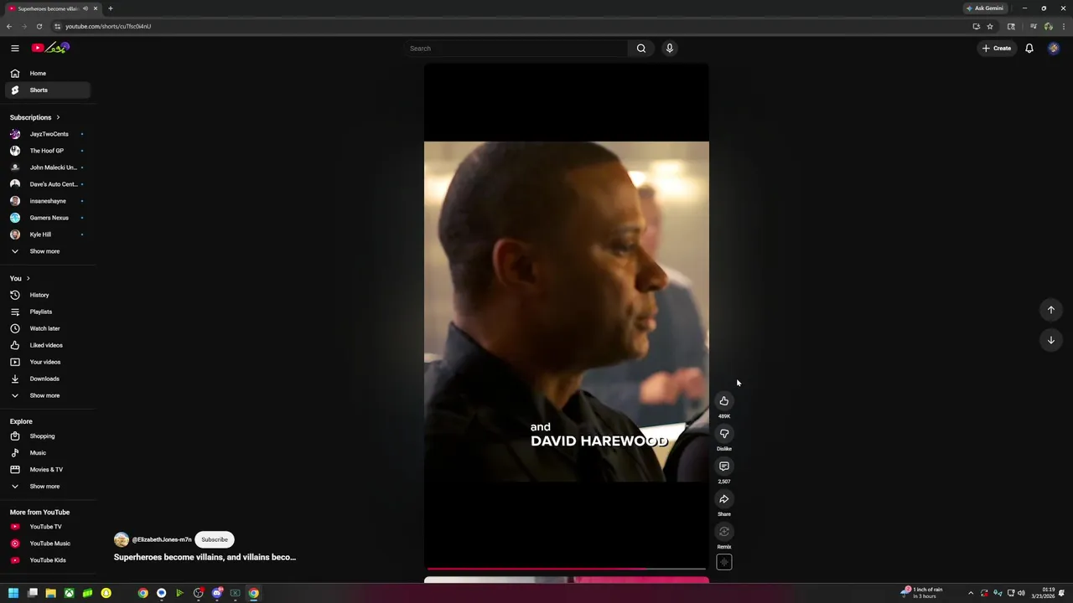Open the weather widget showing rain
1073x603 pixels.
[x=920, y=593]
